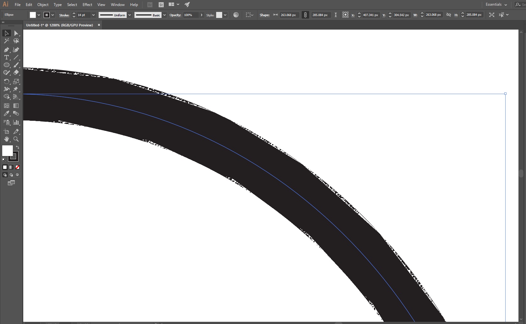Select the Eyedropper tool

point(6,113)
